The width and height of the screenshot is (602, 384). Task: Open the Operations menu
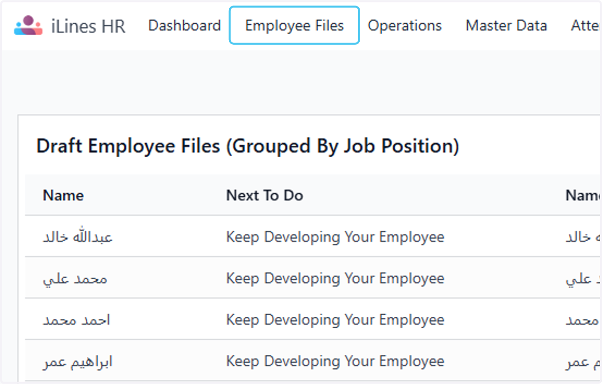click(405, 25)
